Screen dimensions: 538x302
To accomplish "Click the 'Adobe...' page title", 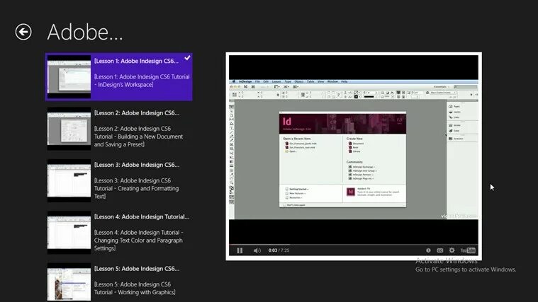I will pos(85,33).
